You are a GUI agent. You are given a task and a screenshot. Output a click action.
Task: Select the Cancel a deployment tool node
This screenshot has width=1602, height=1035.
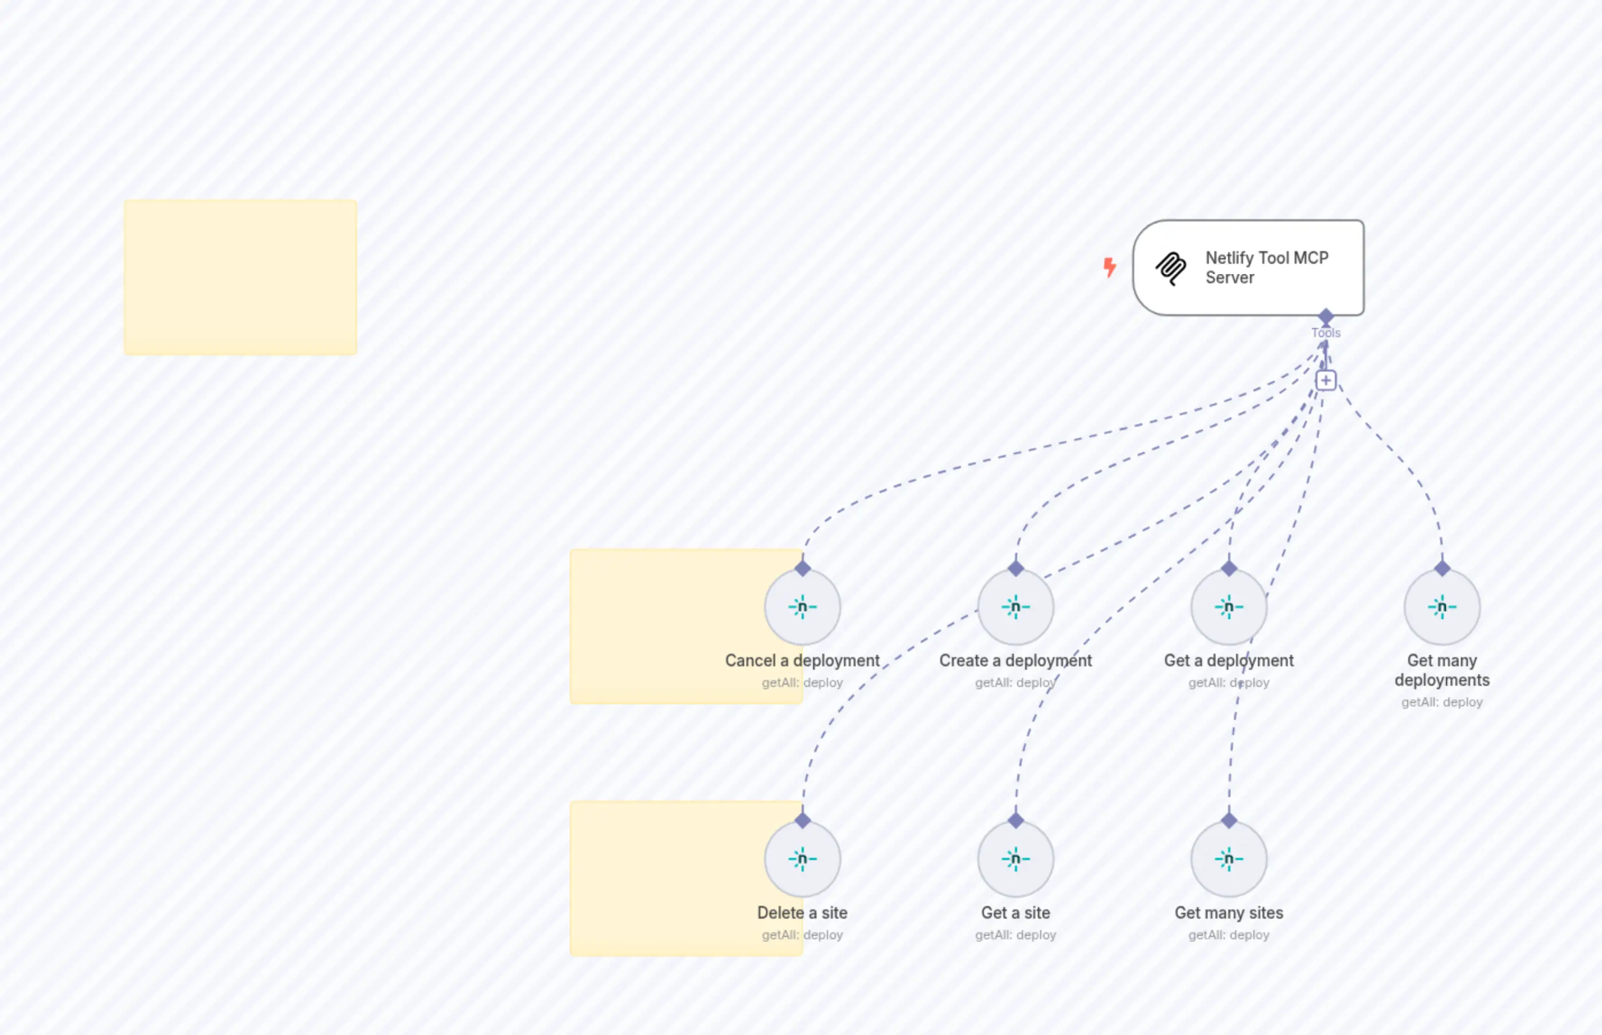(802, 606)
